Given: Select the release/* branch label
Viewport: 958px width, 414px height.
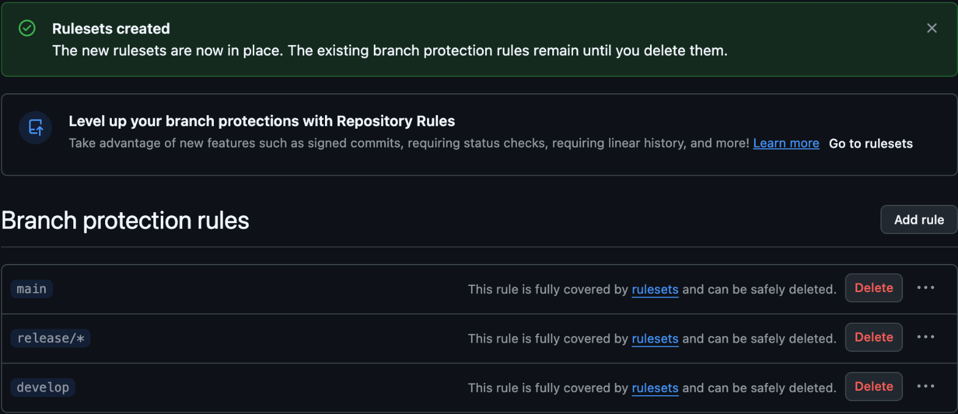Looking at the screenshot, I should [x=50, y=338].
